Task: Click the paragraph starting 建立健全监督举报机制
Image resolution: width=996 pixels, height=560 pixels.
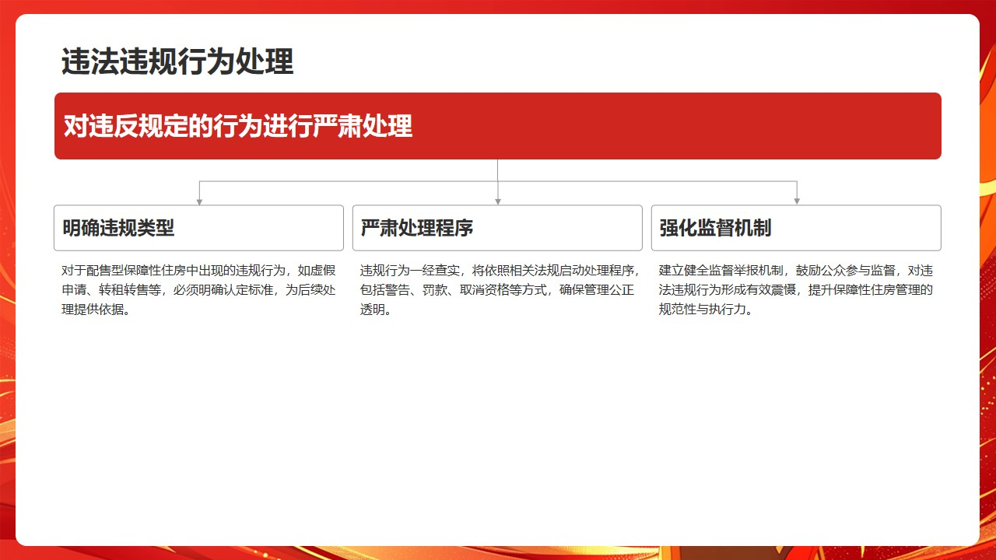Action: tap(796, 290)
